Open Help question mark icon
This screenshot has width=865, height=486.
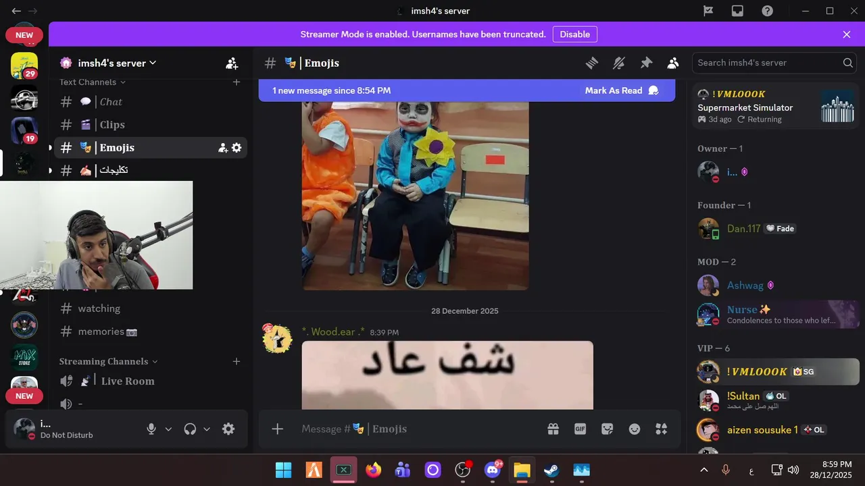tap(767, 11)
